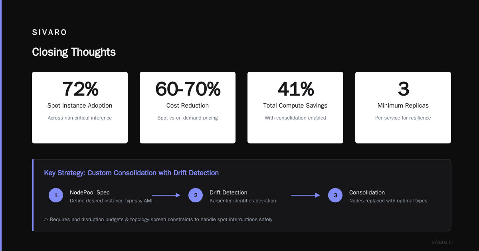
Task: Click the Drift Detection step label
Action: pos(228,192)
